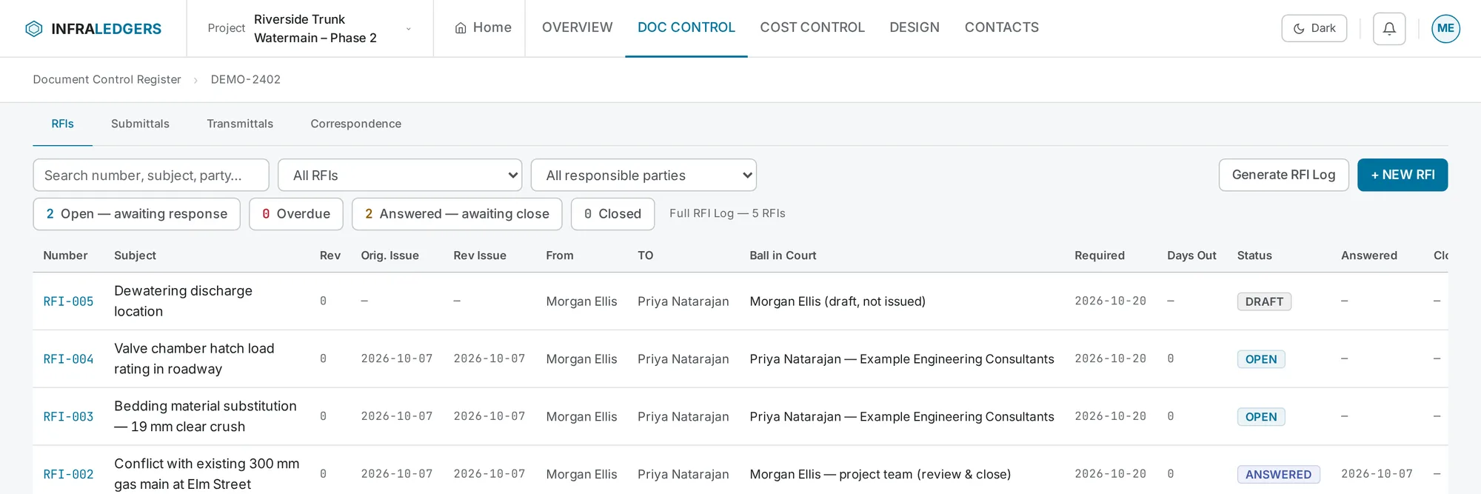Open the RFI-004 link
The height and width of the screenshot is (494, 1481).
[x=68, y=359]
